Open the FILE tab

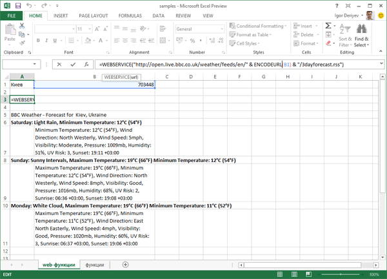pos(12,15)
